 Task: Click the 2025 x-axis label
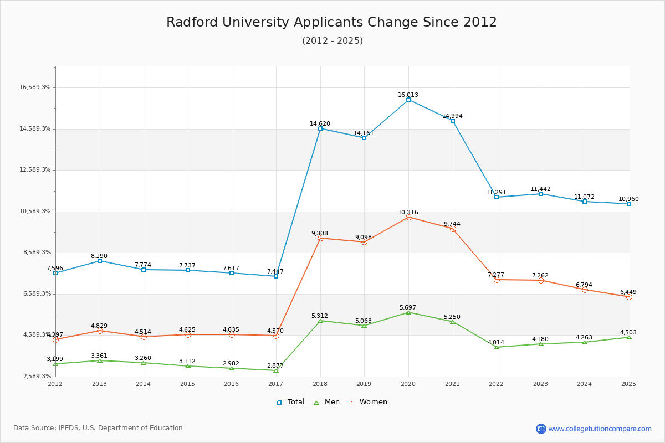pyautogui.click(x=629, y=384)
